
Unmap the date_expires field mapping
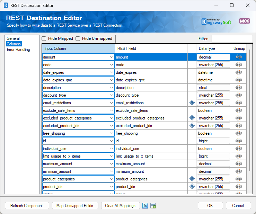(x=239, y=72)
